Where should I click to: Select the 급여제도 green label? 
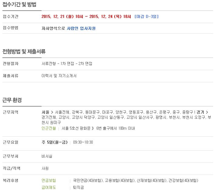(49, 187)
